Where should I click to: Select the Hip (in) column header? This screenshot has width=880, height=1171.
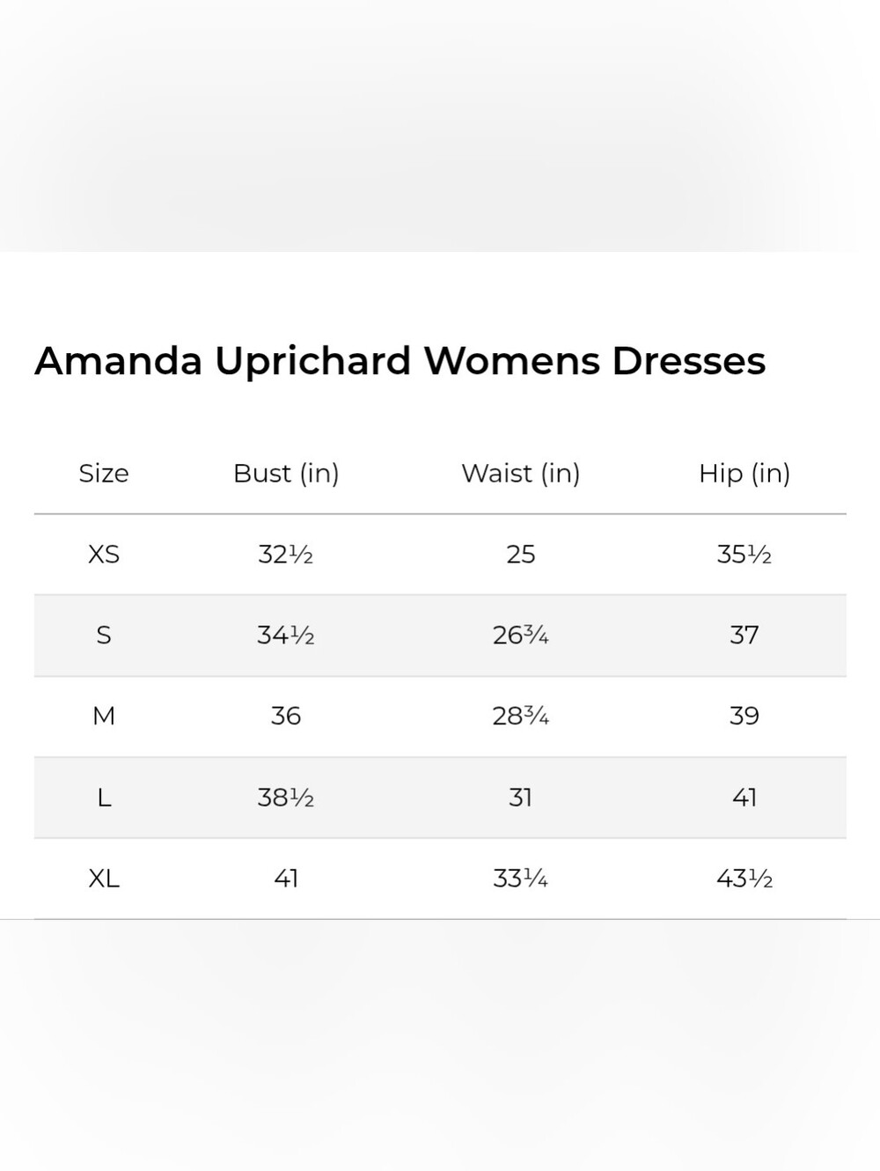(x=744, y=473)
